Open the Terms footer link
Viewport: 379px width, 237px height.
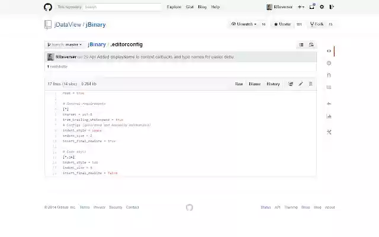[x=85, y=207]
